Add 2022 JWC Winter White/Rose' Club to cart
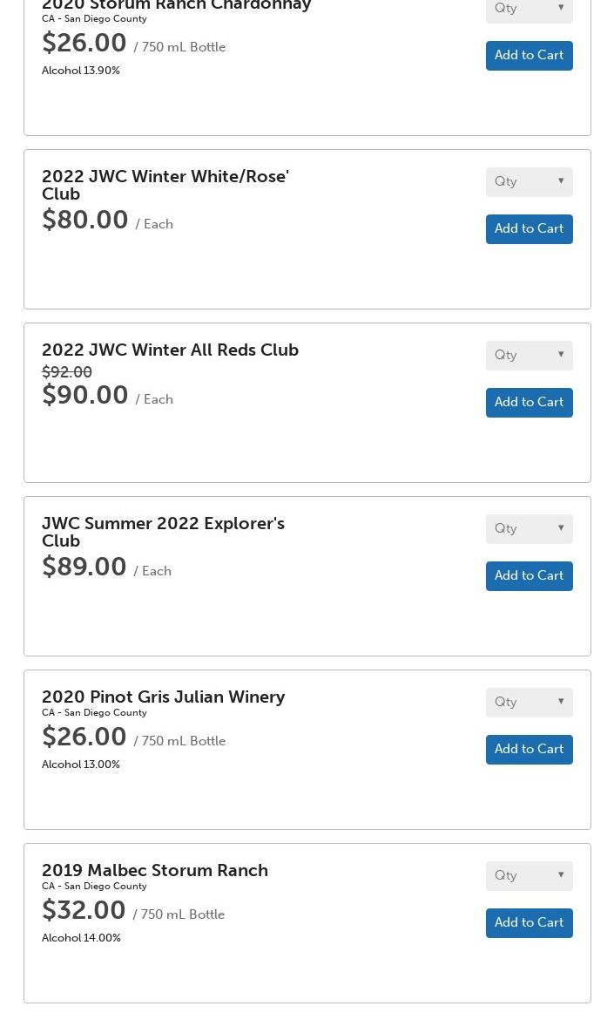 point(529,228)
